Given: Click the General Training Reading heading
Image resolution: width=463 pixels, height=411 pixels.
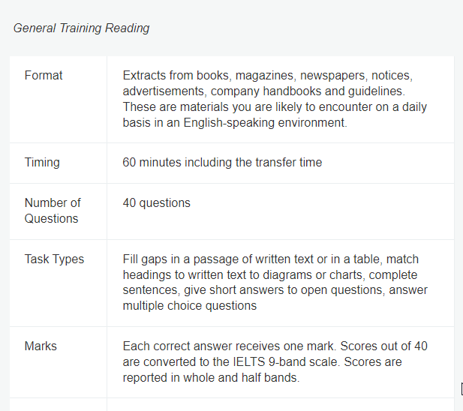Looking at the screenshot, I should coord(82,28).
